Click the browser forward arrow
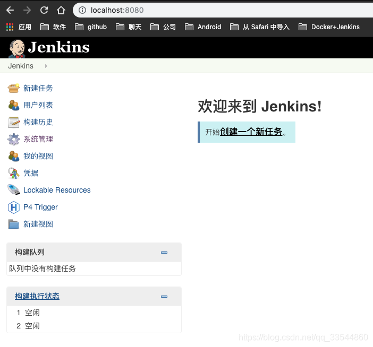Screen dimensions: 373x347 27,10
